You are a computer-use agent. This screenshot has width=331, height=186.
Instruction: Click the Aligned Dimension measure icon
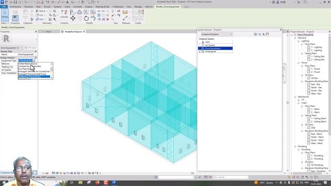[125, 12]
